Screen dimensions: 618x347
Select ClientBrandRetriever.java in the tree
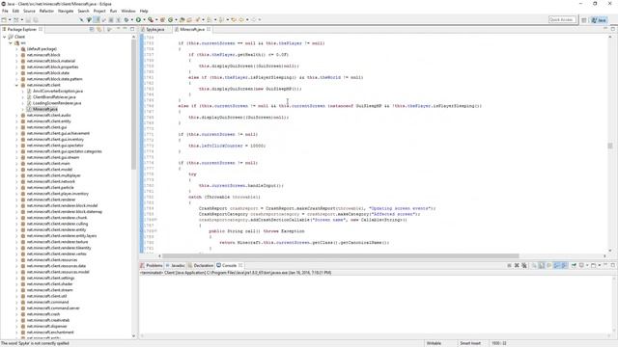click(54, 97)
